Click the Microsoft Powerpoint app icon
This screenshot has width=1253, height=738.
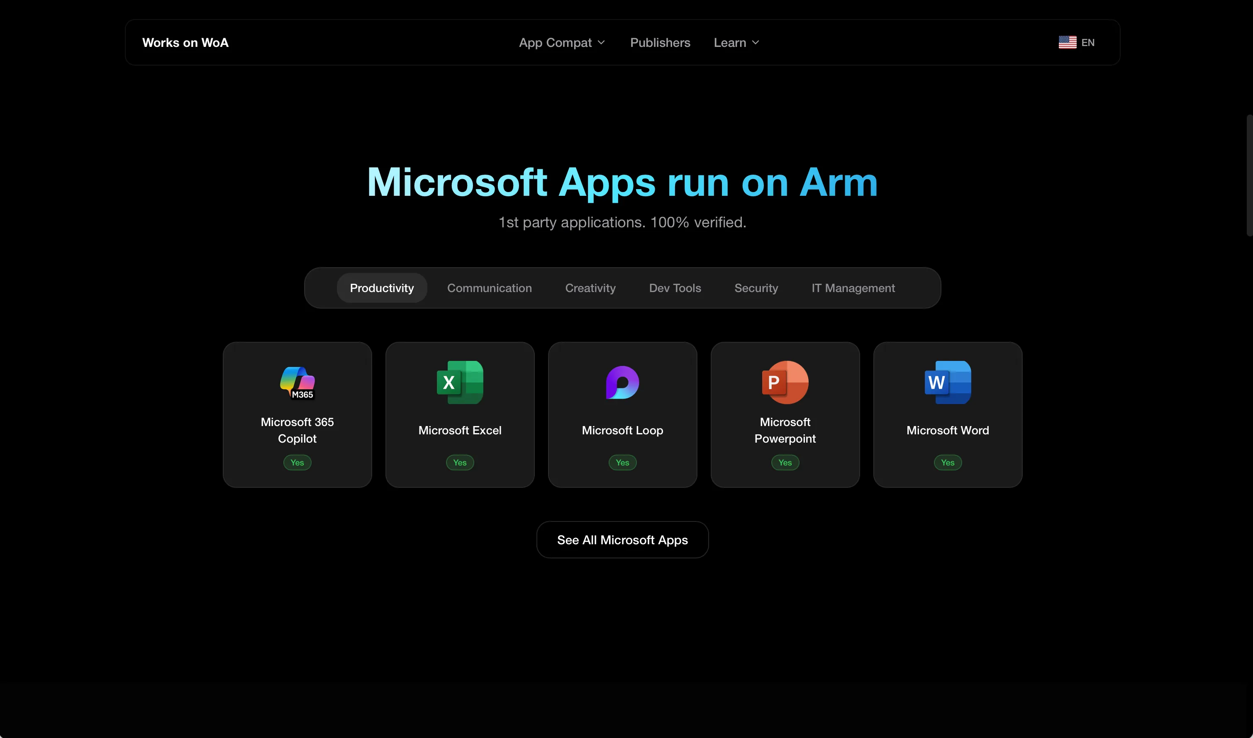tap(785, 382)
